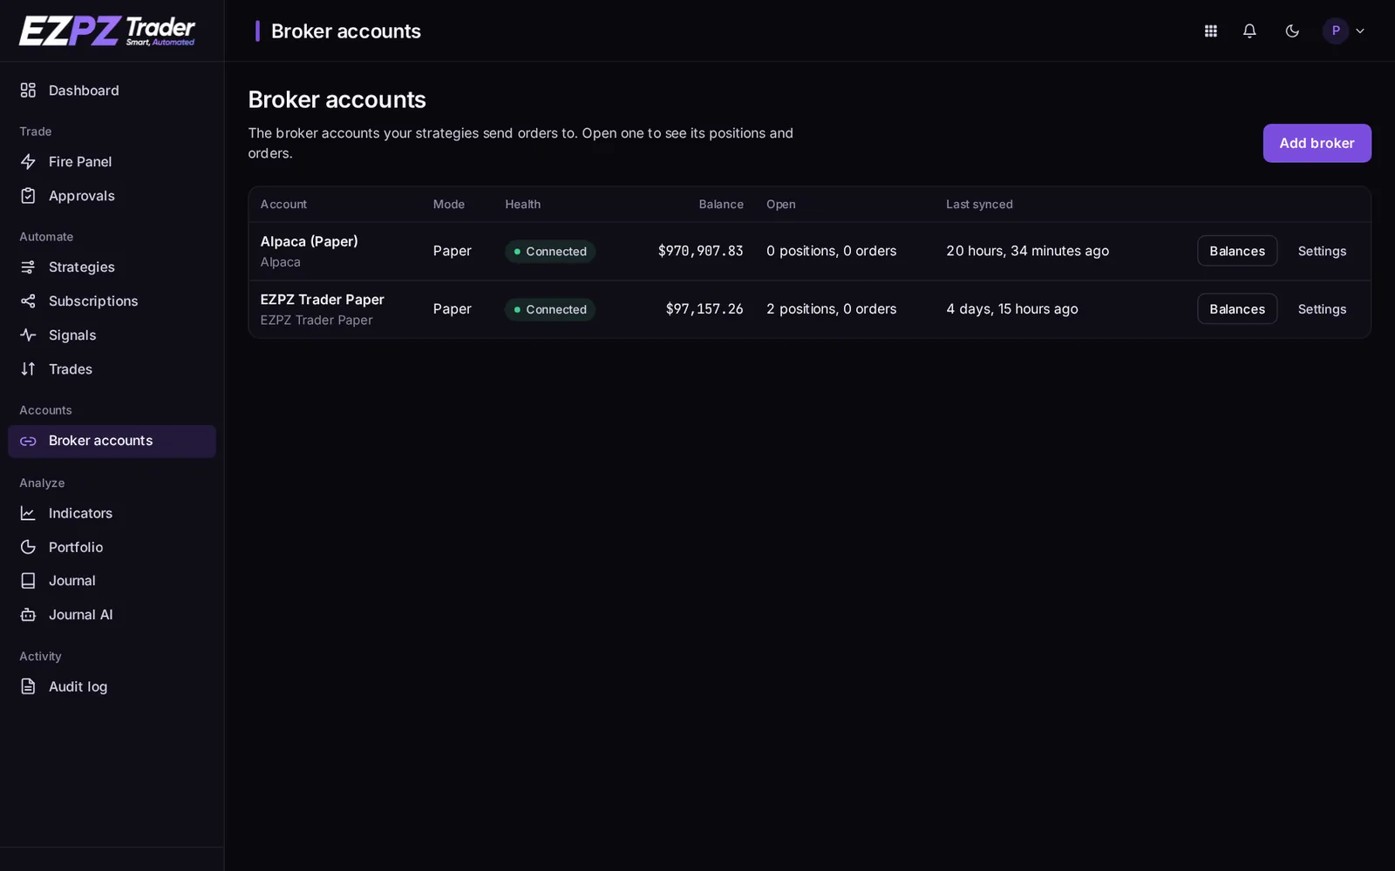Click the Approvals clipboard icon
1395x871 pixels.
click(x=28, y=196)
